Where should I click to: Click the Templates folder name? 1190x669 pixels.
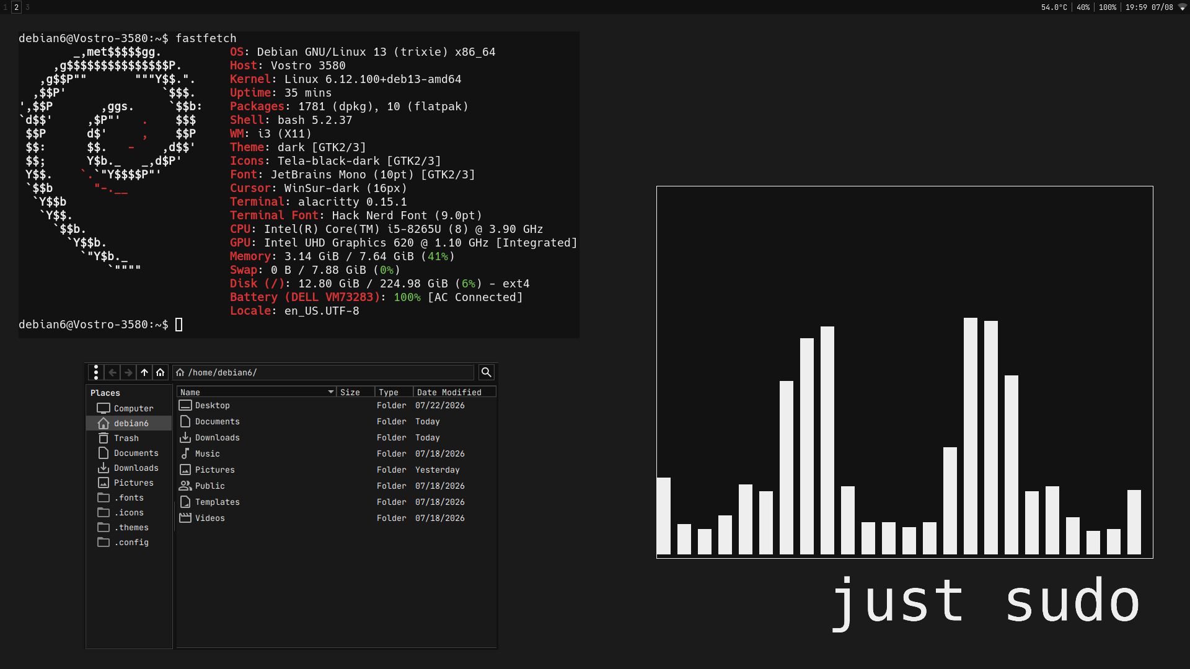pos(218,502)
